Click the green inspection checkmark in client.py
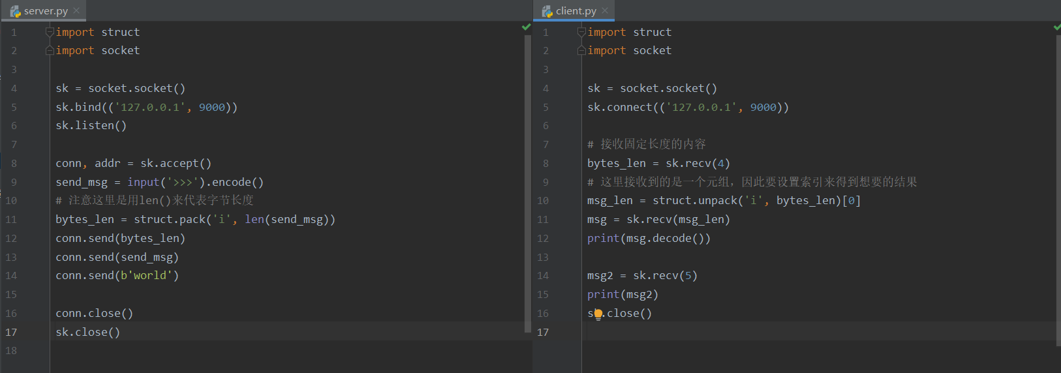This screenshot has height=373, width=1061. pyautogui.click(x=1057, y=27)
